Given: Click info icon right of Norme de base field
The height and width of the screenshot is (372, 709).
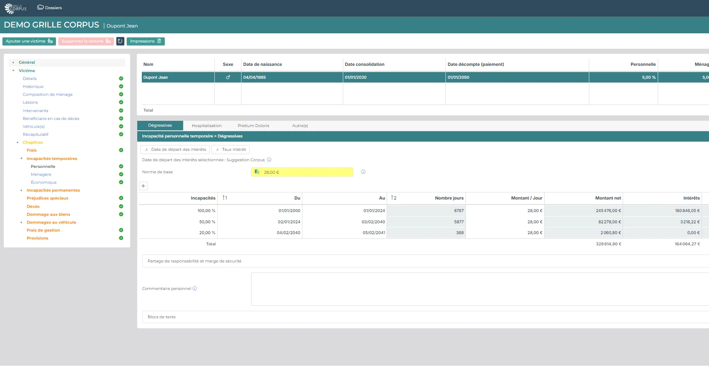Looking at the screenshot, I should [x=363, y=172].
